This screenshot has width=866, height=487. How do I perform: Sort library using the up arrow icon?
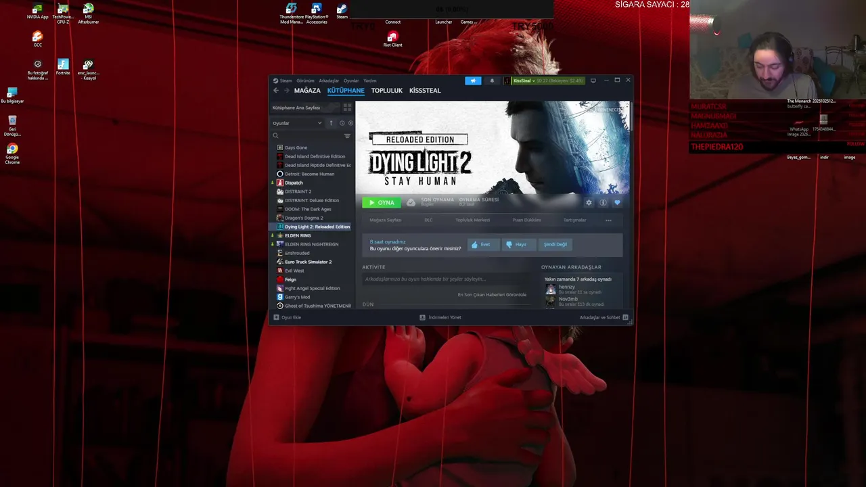331,123
